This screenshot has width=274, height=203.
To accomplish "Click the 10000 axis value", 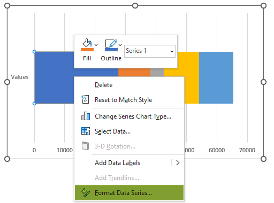I will click(x=65, y=150).
